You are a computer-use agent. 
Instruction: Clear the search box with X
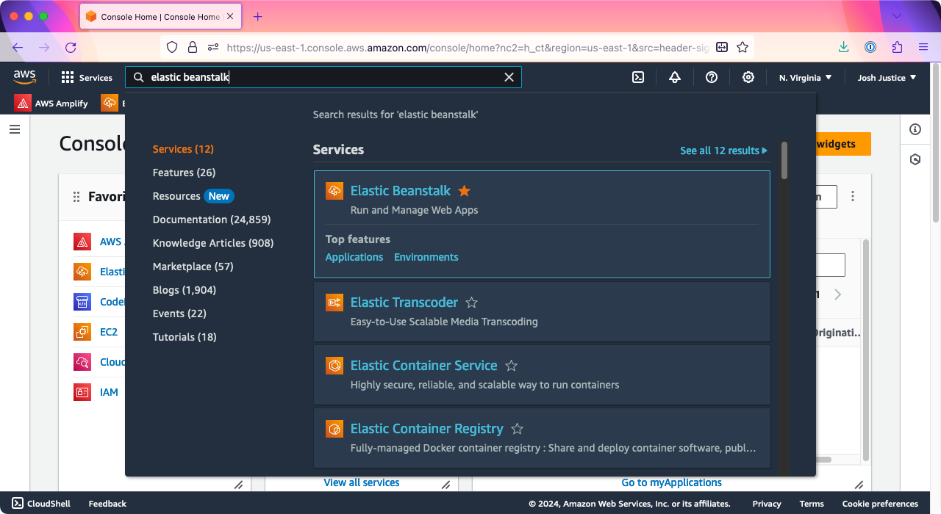[509, 77]
